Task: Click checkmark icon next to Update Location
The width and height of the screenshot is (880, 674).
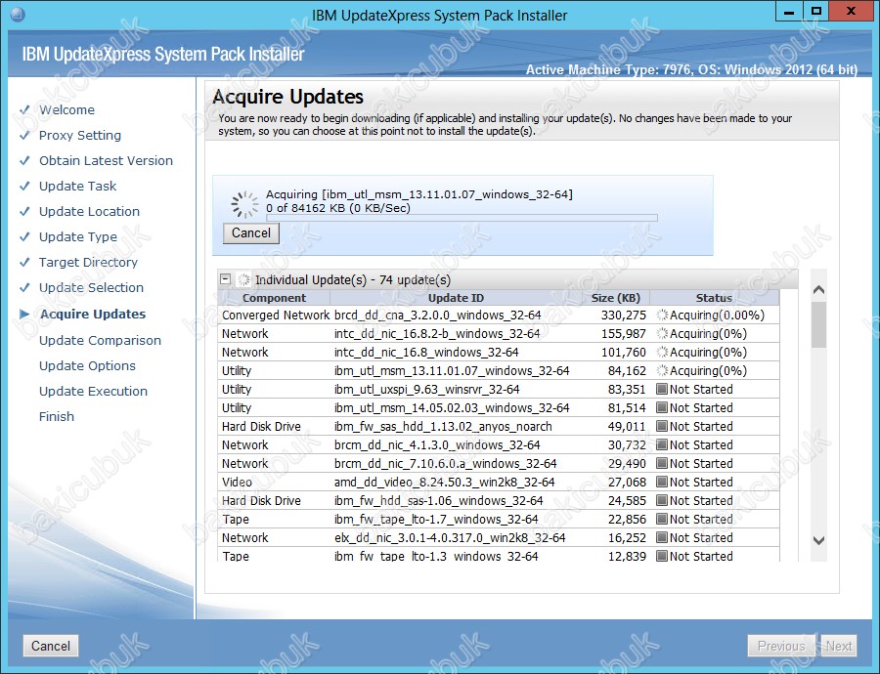Action: 24,211
